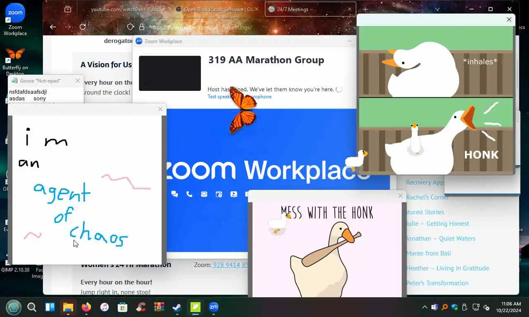The width and height of the screenshot is (529, 317).
Task: Open the Zoom Workplace desktop shortcut
Action: click(x=15, y=20)
